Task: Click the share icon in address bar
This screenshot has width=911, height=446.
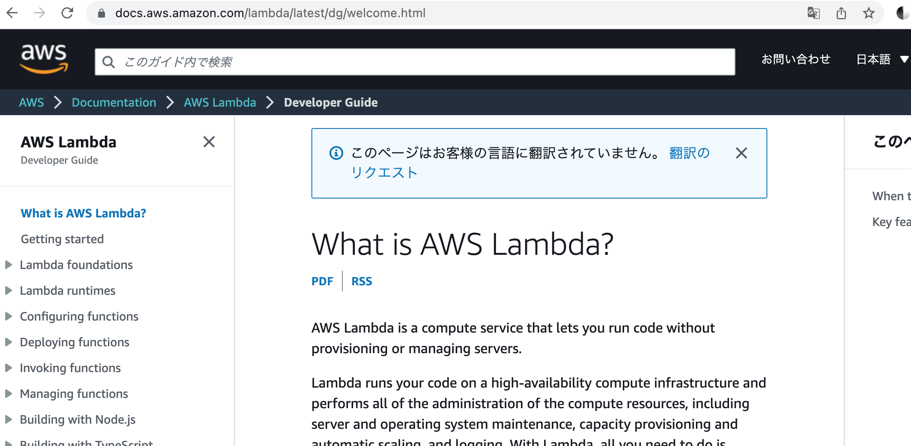Action: coord(841,13)
